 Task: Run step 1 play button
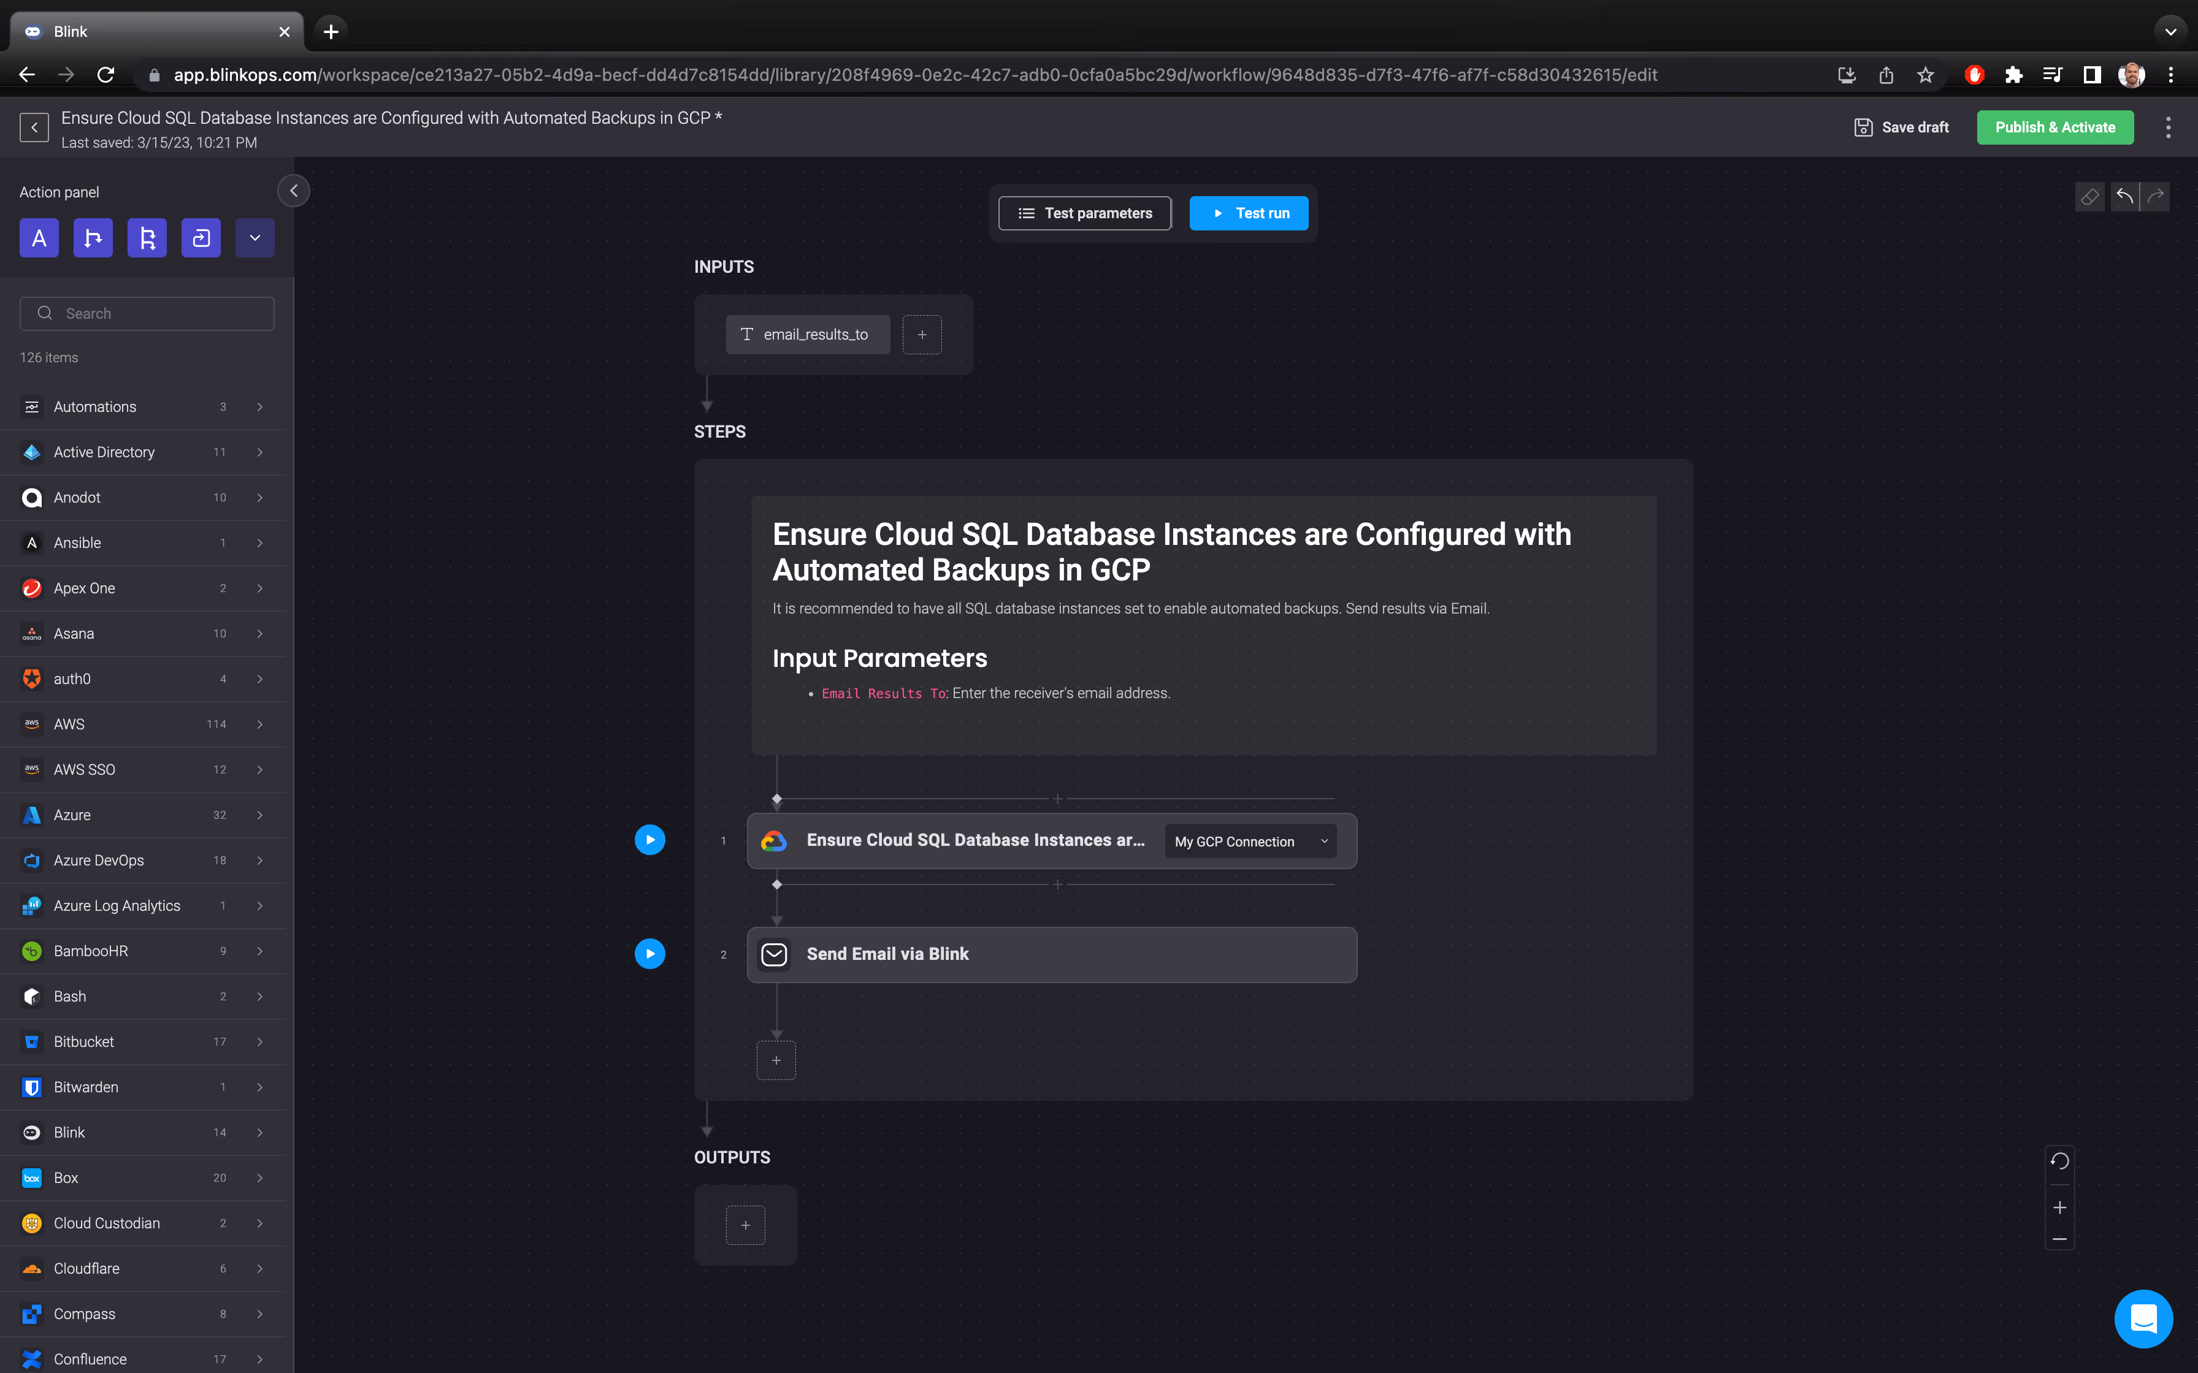(649, 840)
